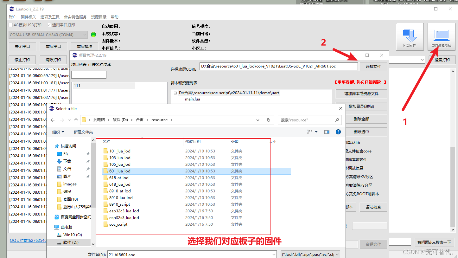The width and height of the screenshot is (458, 258).
Task: Open the file type filter dropdown
Action: (x=310, y=255)
